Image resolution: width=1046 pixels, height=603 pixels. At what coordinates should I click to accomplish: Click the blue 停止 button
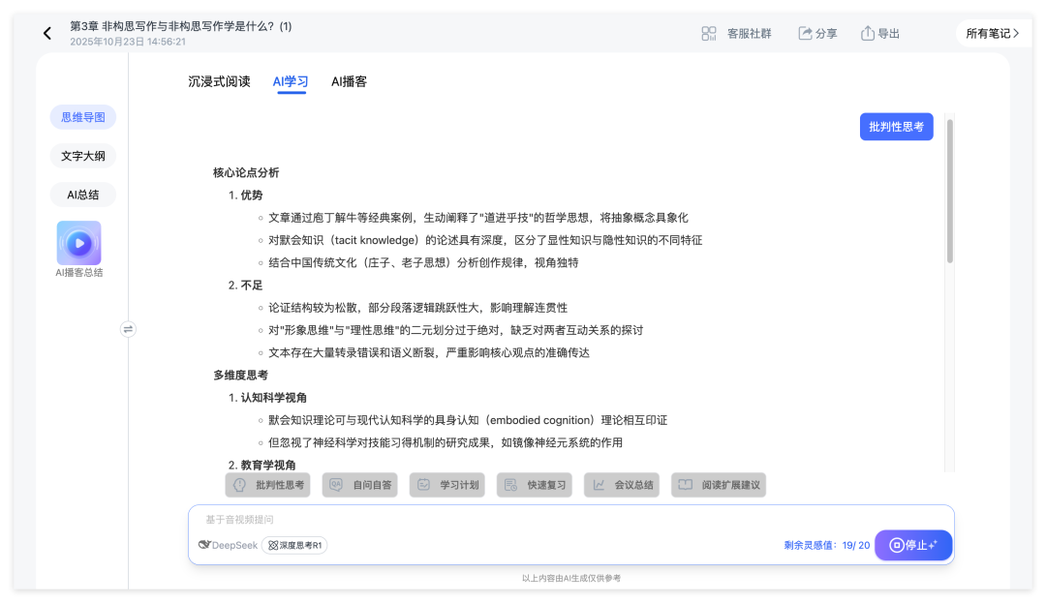(x=912, y=544)
